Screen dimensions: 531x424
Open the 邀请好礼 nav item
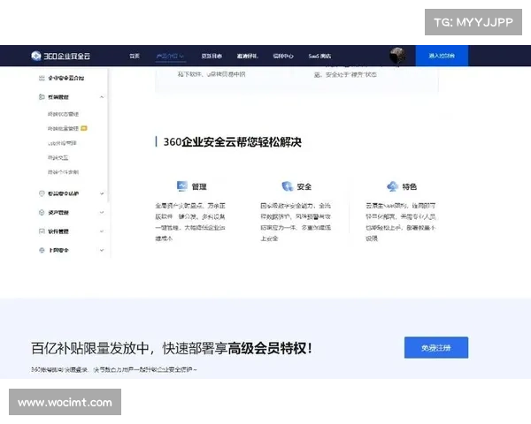tap(247, 56)
